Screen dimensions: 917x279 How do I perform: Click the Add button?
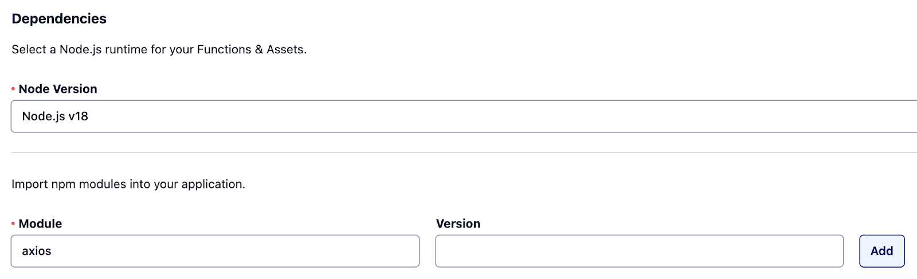(881, 251)
